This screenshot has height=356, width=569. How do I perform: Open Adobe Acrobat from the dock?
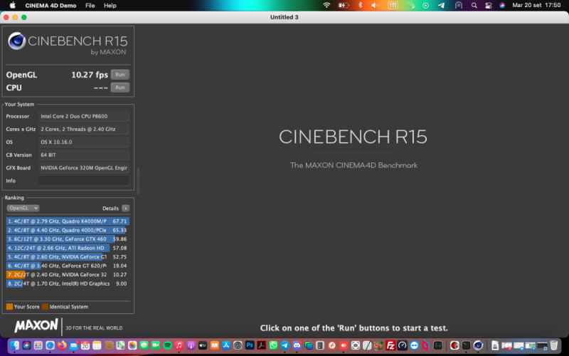click(261, 345)
